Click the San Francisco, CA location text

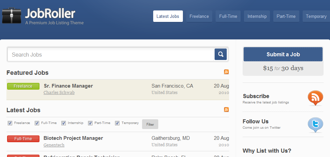172,86
